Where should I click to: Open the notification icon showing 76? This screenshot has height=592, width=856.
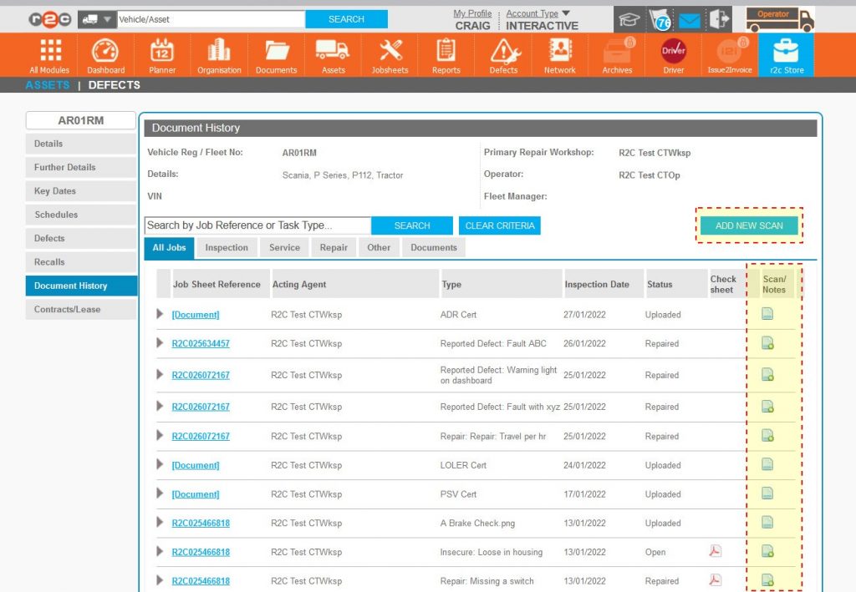pyautogui.click(x=659, y=18)
